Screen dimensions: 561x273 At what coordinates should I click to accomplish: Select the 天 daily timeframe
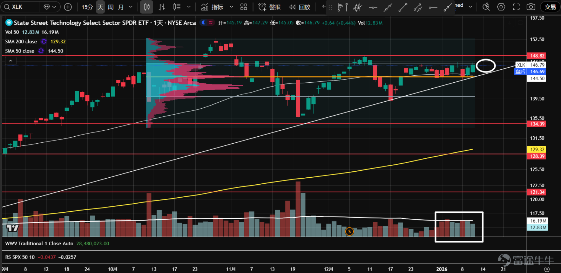[x=101, y=7]
